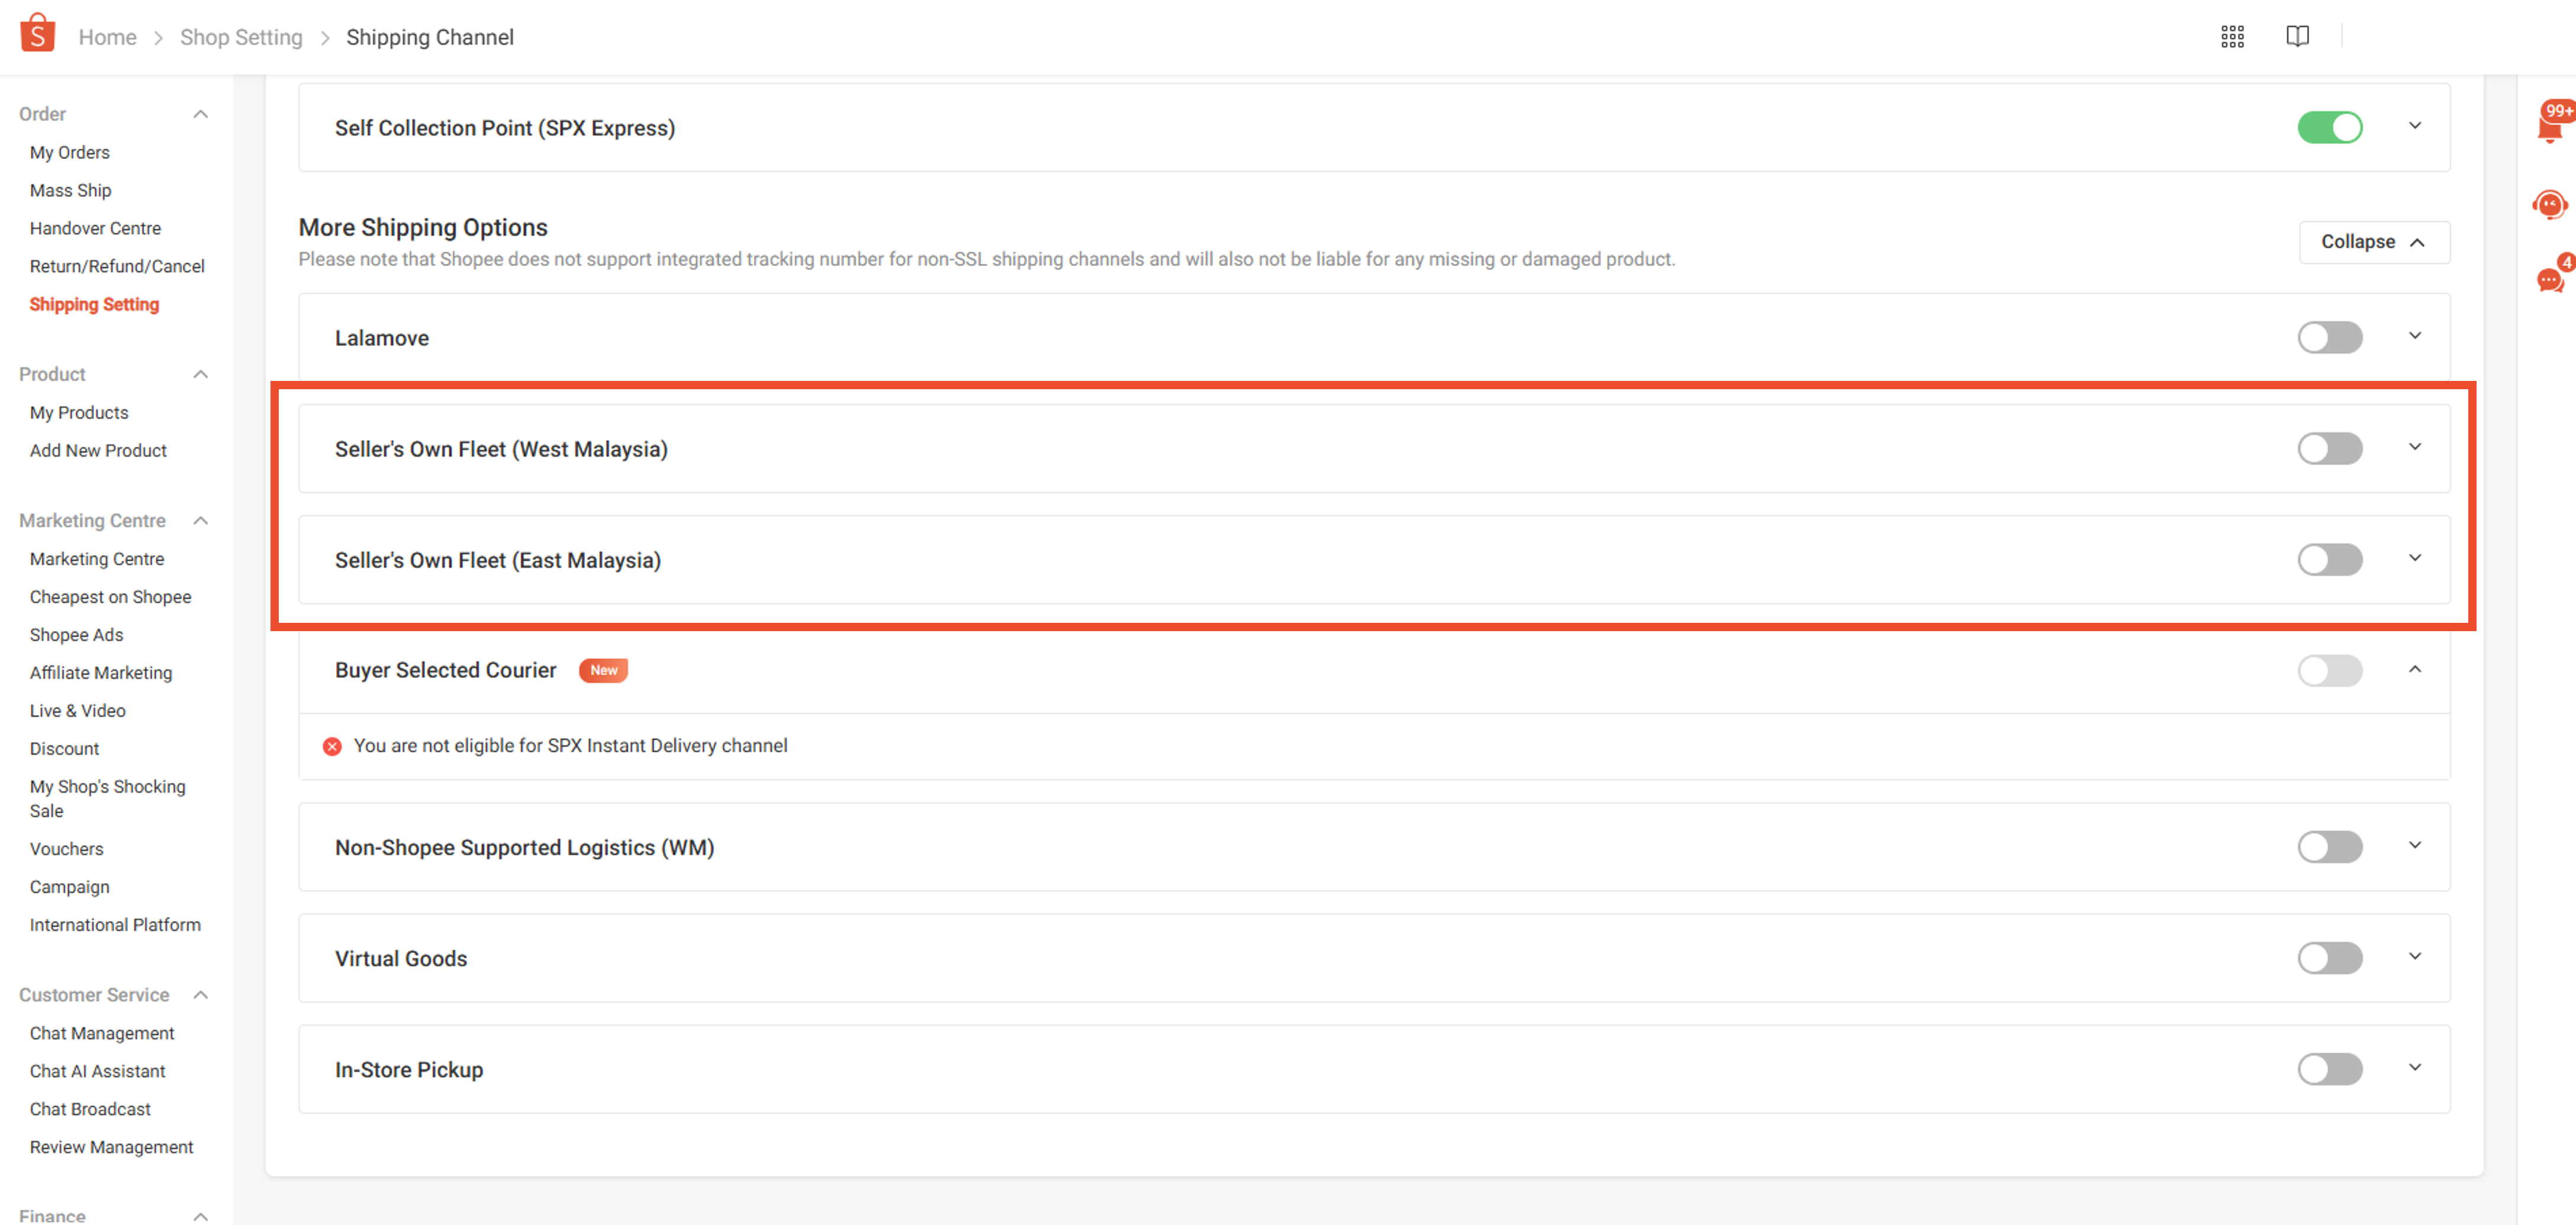The image size is (2576, 1225).
Task: Open My Orders in sidebar
Action: click(x=69, y=152)
